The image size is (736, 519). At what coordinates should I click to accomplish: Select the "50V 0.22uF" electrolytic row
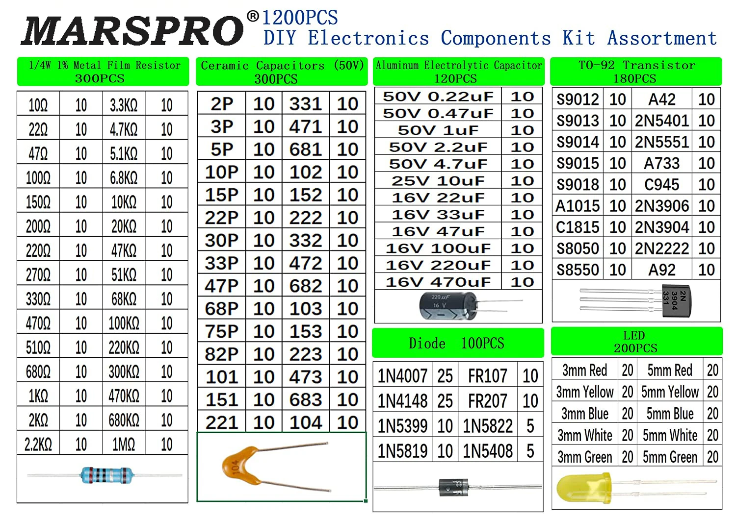tap(458, 97)
